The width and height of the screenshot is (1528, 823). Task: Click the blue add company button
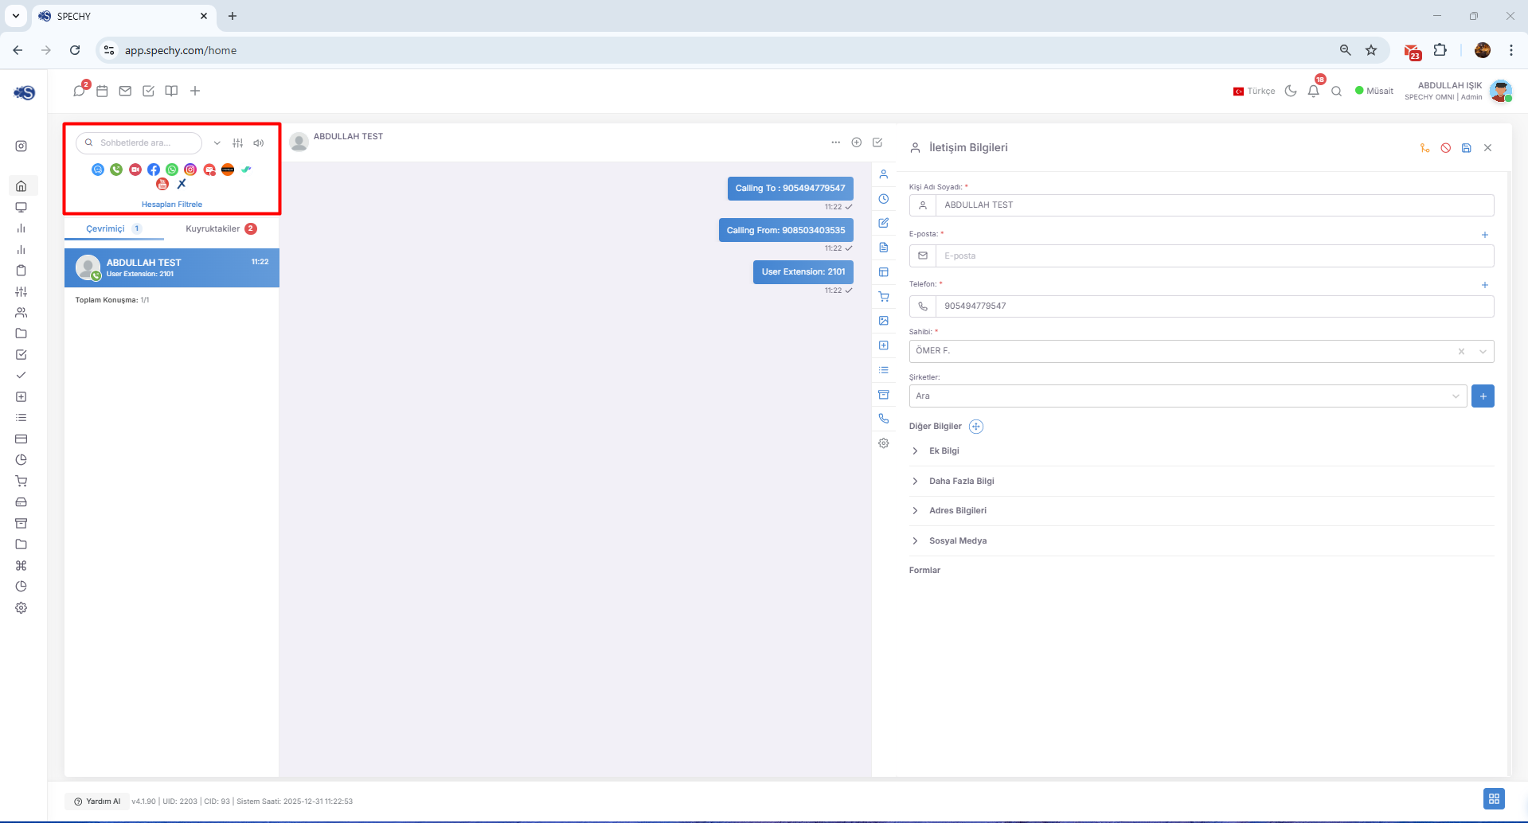[x=1483, y=396]
